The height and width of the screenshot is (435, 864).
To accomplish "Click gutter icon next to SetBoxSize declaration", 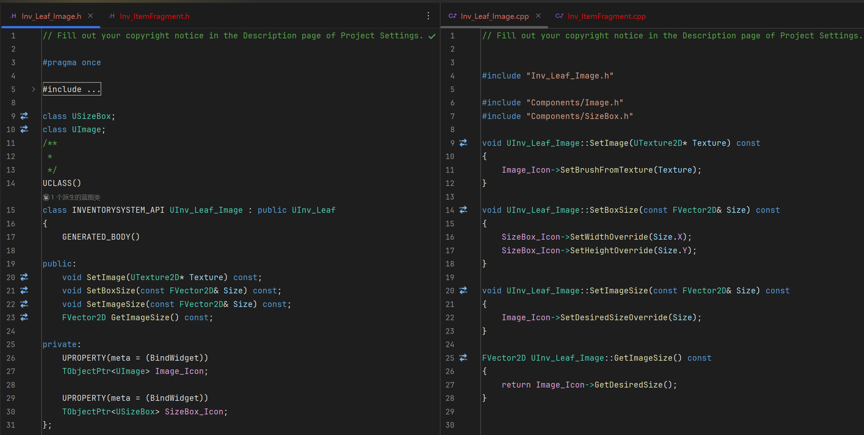I will click(x=24, y=291).
